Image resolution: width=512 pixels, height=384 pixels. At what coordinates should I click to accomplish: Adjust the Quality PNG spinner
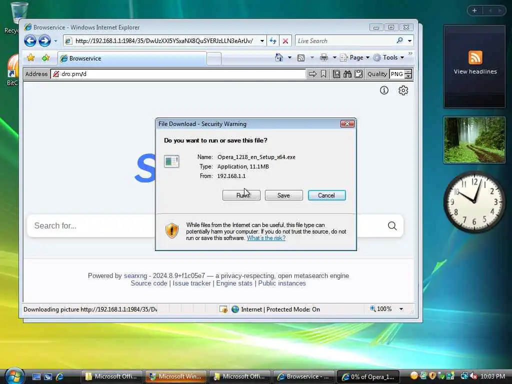click(x=408, y=74)
